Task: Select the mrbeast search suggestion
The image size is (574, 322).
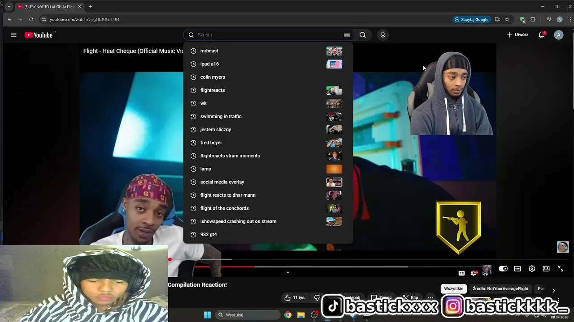Action: [268, 51]
